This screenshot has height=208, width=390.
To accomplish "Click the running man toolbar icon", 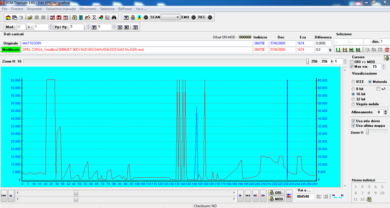I will [x=139, y=18].
